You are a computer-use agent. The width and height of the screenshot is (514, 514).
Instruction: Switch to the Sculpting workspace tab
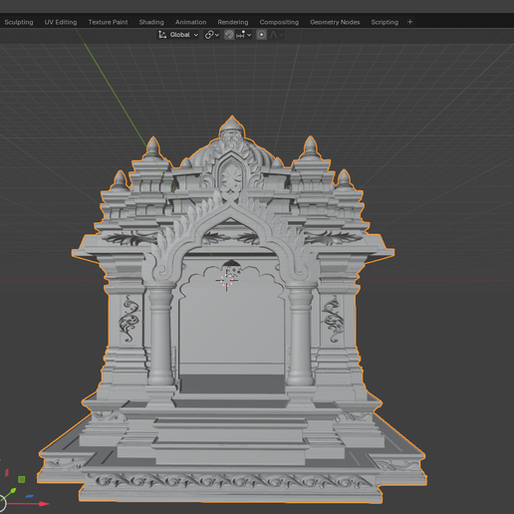coord(19,22)
